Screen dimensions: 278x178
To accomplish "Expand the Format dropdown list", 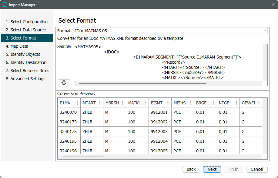I will (265, 31).
